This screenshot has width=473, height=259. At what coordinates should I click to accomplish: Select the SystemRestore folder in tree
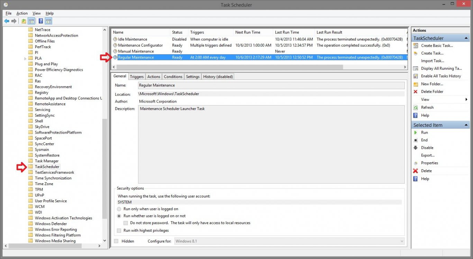(47, 155)
